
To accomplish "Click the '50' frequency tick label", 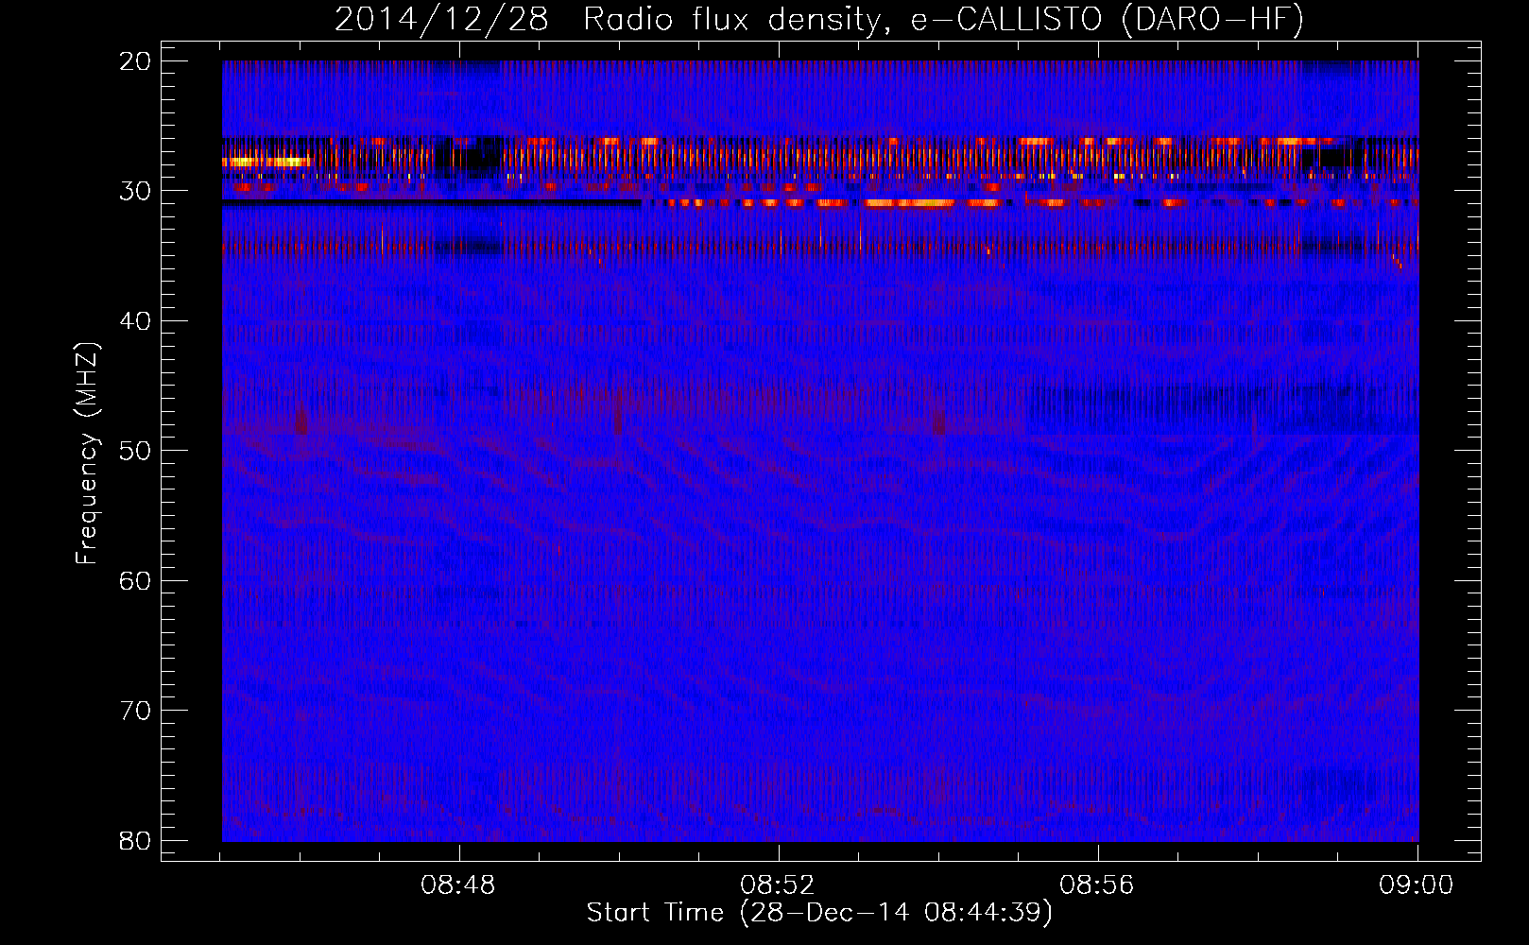I will pos(135,451).
